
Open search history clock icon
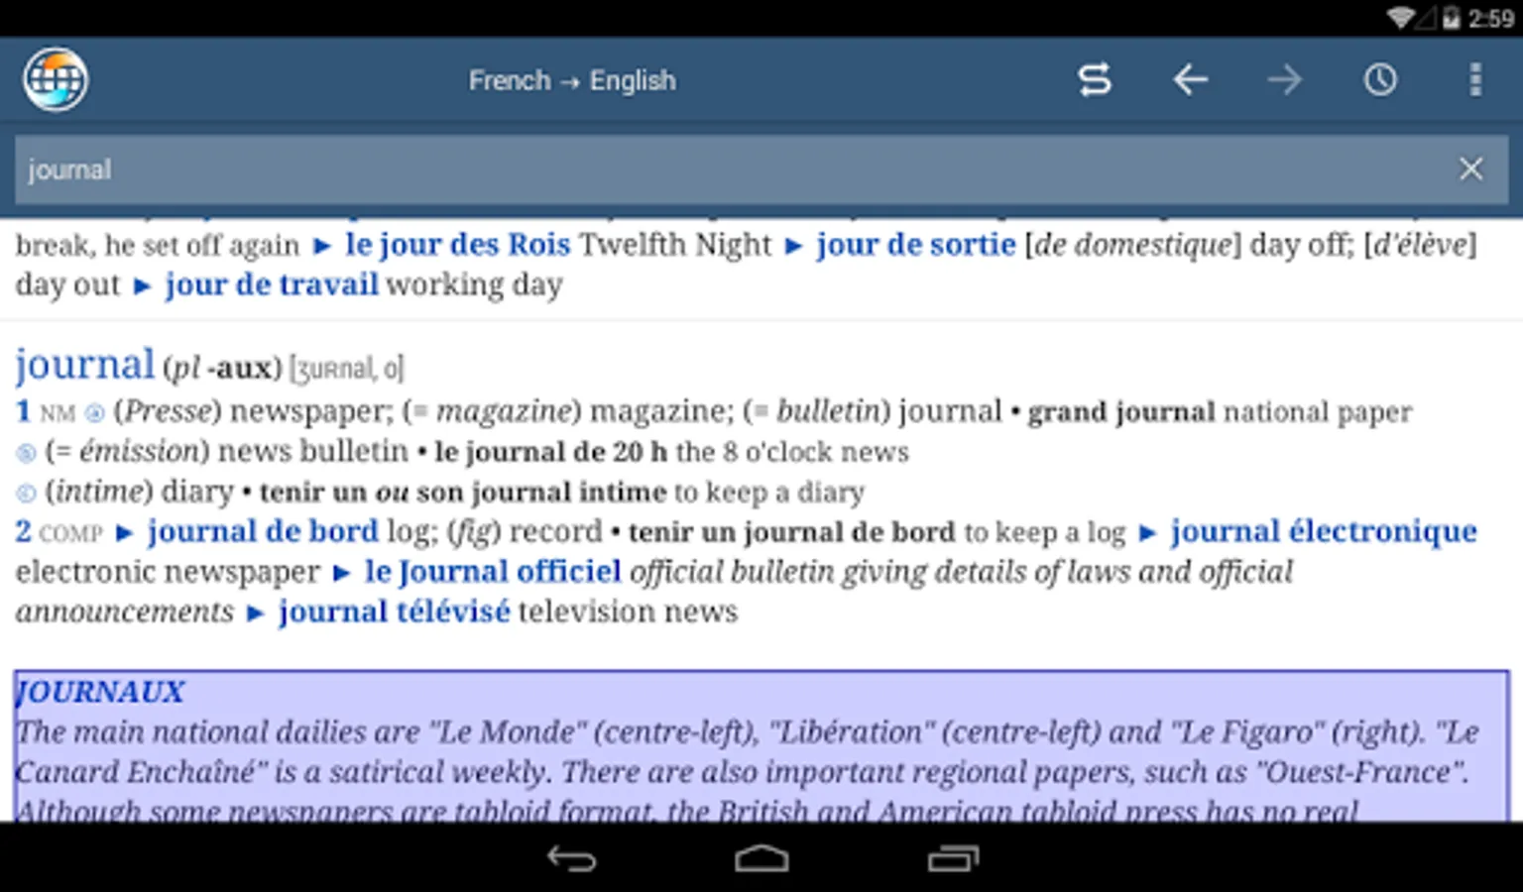(1380, 79)
